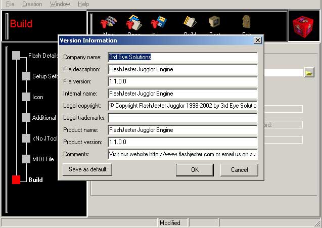The width and height of the screenshot is (322, 228).
Task: Select the Setup Settings step square
Action: (26, 76)
